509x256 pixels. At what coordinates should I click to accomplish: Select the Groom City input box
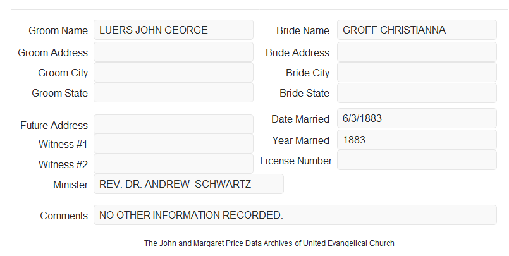(173, 72)
